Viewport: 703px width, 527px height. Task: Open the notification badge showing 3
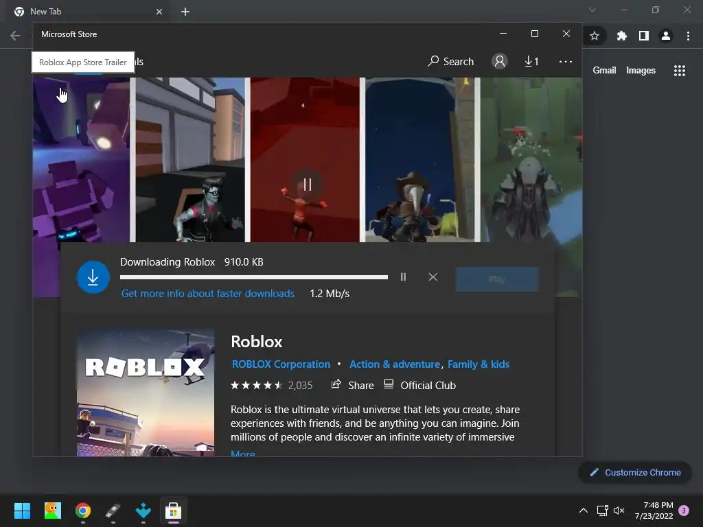click(x=684, y=511)
